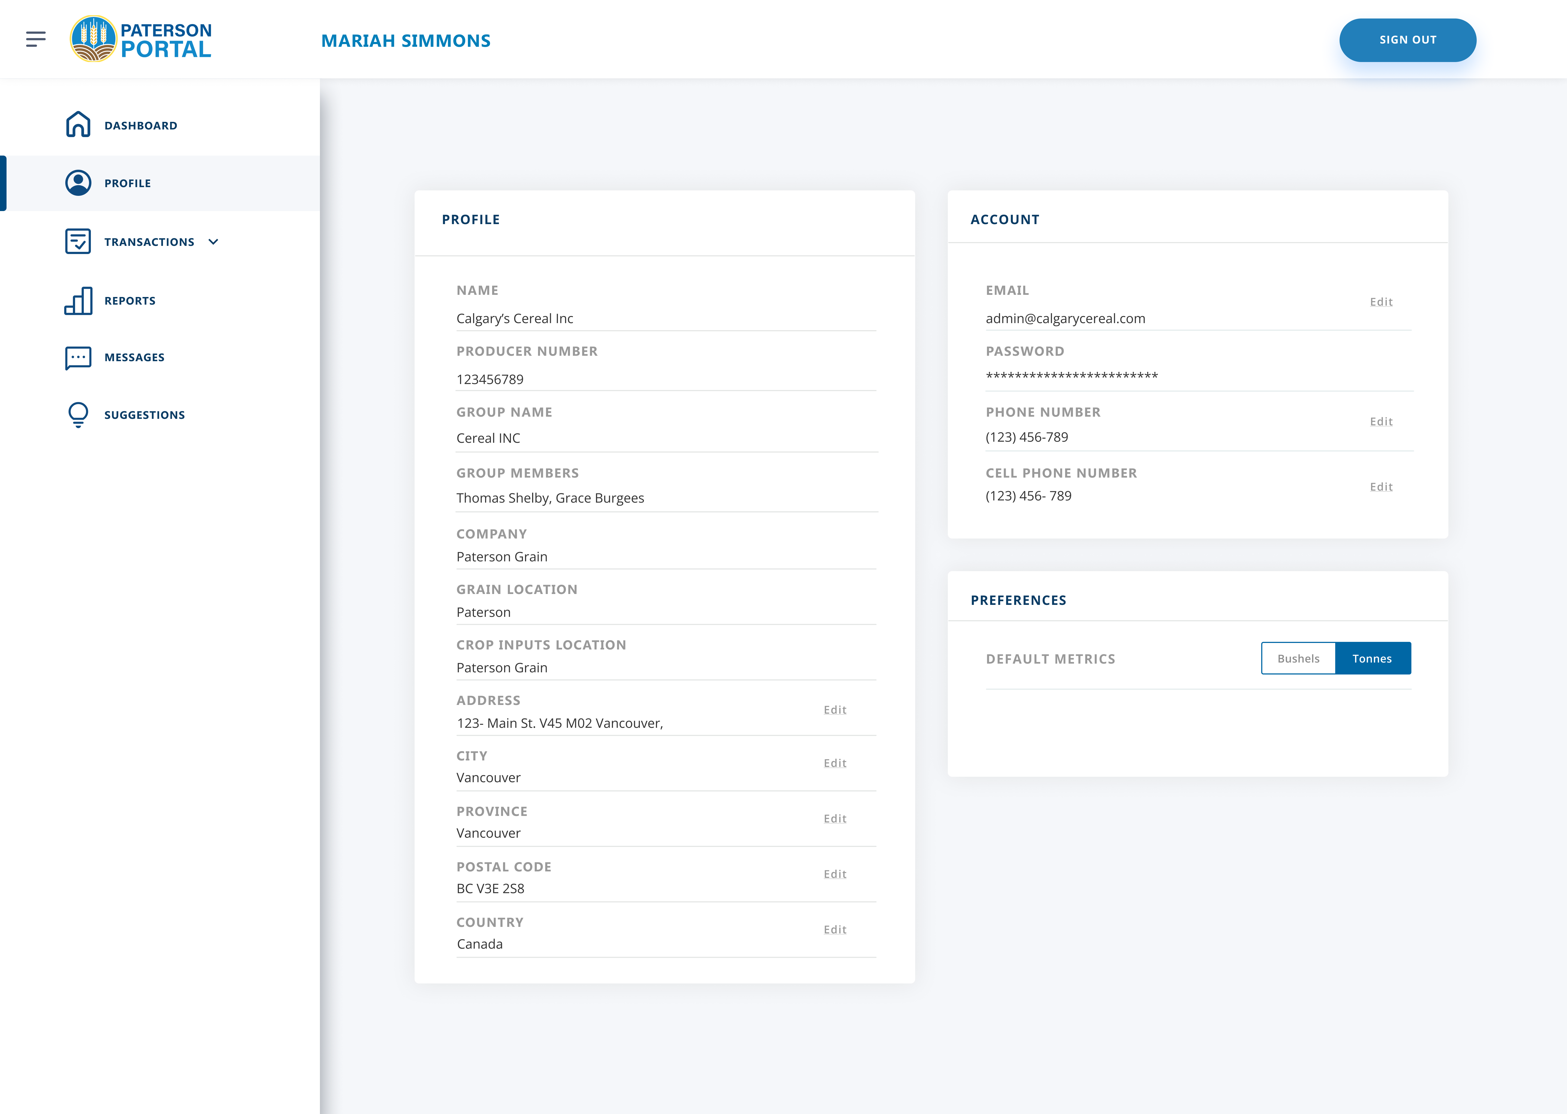Select Tonnes as default metric
Image resolution: width=1567 pixels, height=1114 pixels.
tap(1372, 658)
